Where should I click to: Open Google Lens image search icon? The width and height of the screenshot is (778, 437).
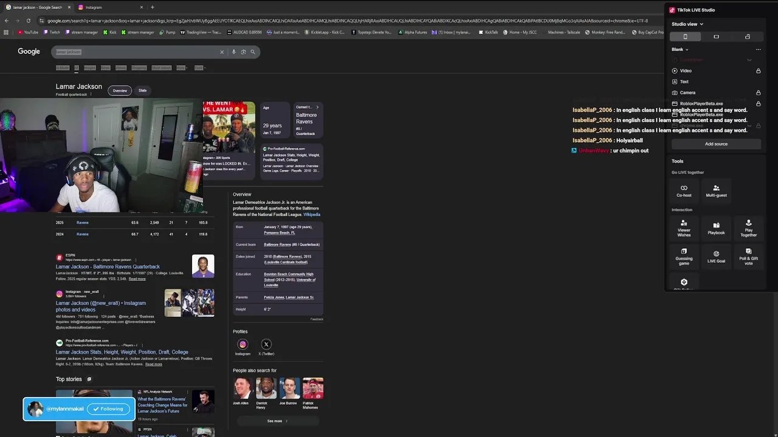pyautogui.click(x=243, y=52)
